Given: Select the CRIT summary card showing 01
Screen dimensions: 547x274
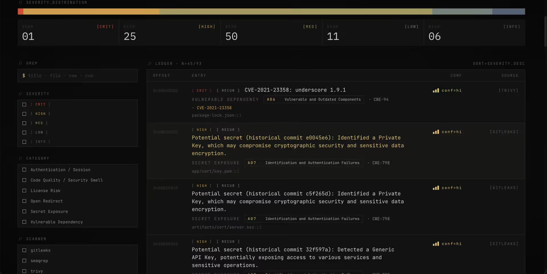Looking at the screenshot, I should 68,32.
